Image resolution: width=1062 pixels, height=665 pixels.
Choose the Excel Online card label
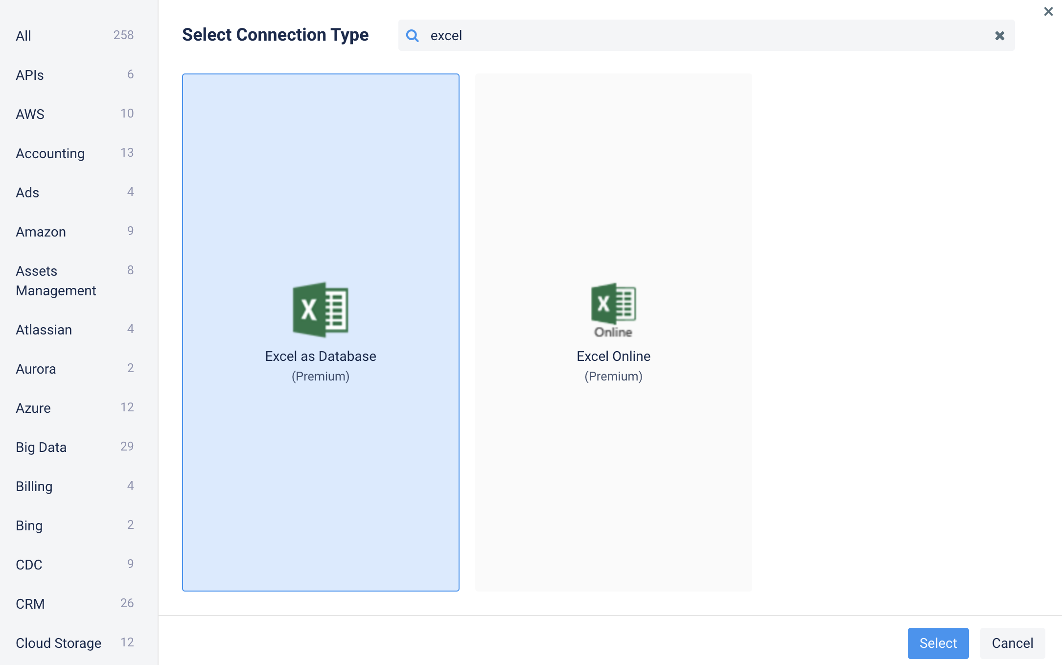(x=613, y=356)
